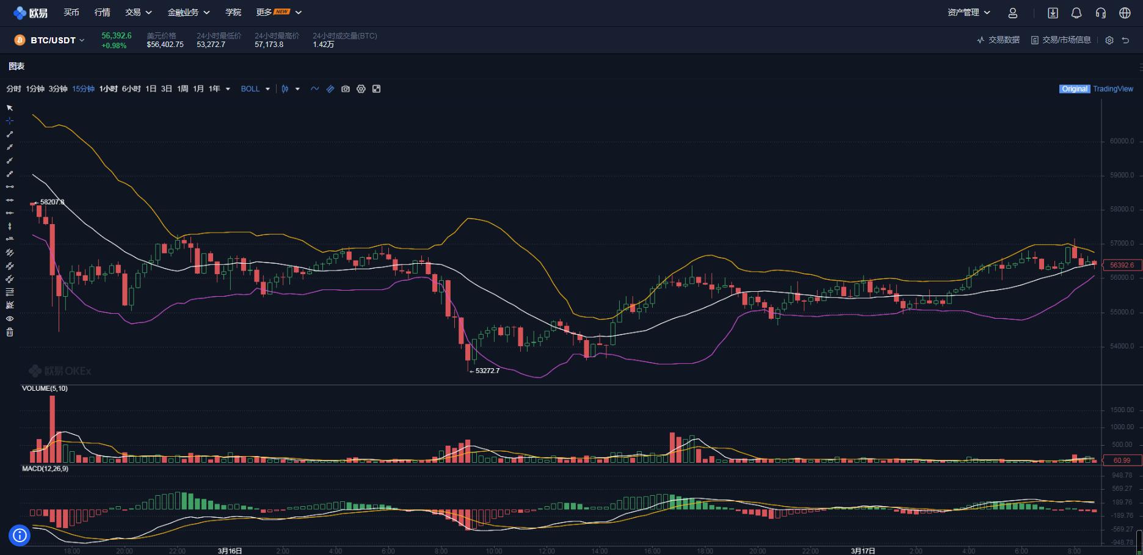
Task: Click the fullscreen chart icon
Action: 377,89
